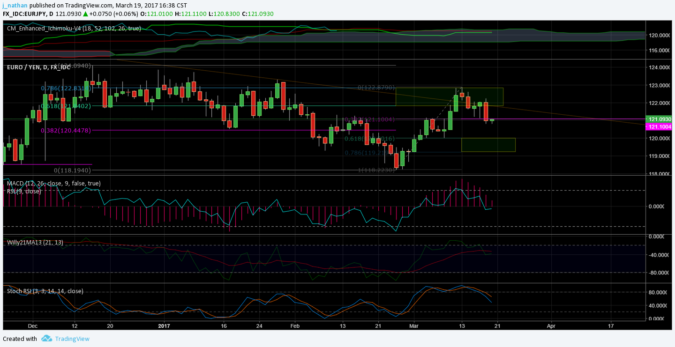Click the -80.0000 label on Willy pane axis
Image resolution: width=675 pixels, height=347 pixels.
[660, 273]
